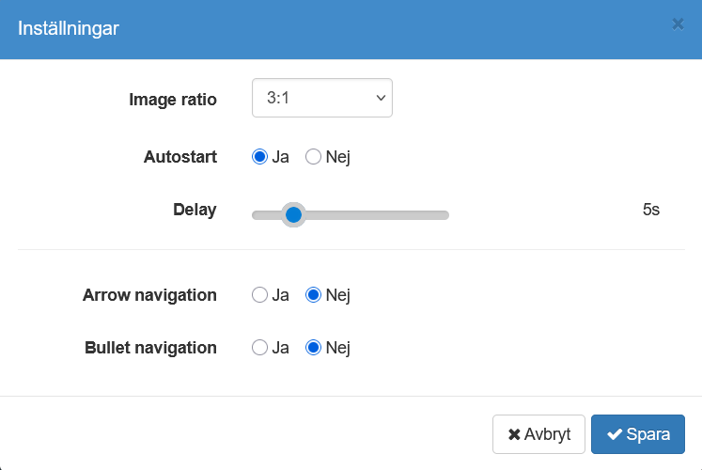
Task: Click the Bullet navigation label text
Action: point(150,348)
